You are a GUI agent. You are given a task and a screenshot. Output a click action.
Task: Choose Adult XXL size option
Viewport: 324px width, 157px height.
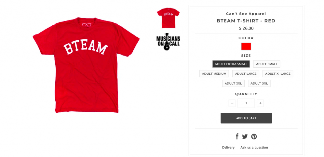[233, 83]
